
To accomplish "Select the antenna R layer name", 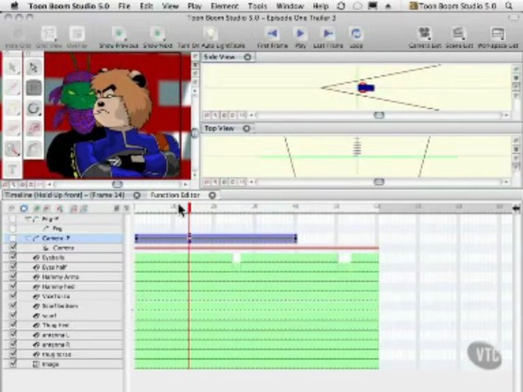I will [x=56, y=345].
